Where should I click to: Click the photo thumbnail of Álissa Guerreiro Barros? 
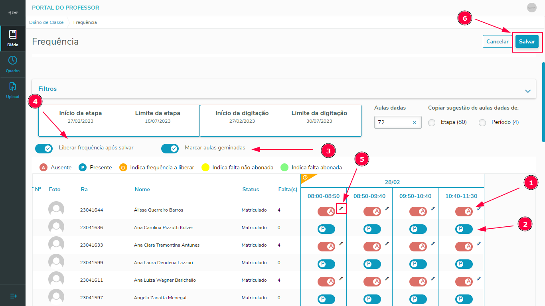pos(56,209)
